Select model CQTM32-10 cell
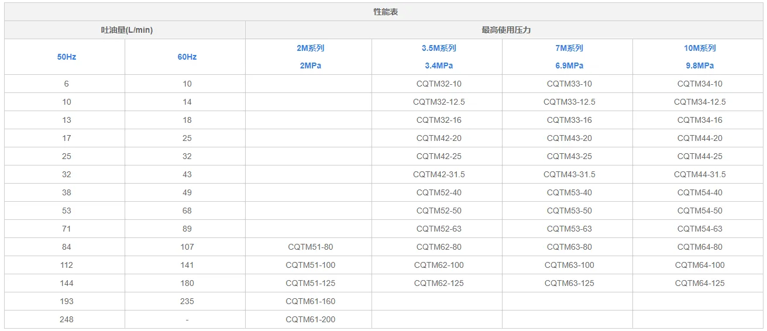 (x=439, y=84)
